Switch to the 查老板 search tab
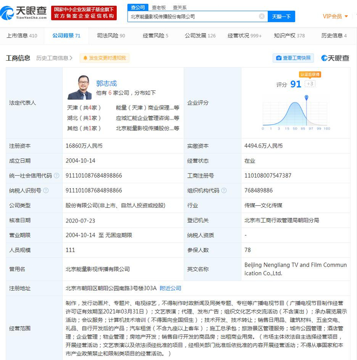The image size is (357, 360). pyautogui.click(x=159, y=8)
